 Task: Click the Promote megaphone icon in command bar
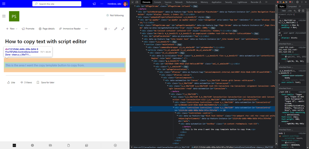coord(23,29)
